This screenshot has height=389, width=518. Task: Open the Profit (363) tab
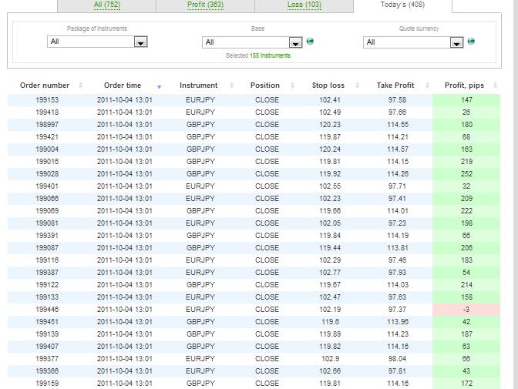tap(205, 5)
